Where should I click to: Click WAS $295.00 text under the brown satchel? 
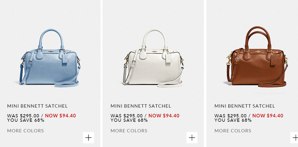(x=231, y=115)
